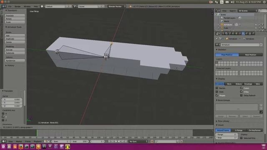Image resolution: width=267 pixels, height=150 pixels.
Task: Open the Bone Constraints properties tab icon
Action: (x=250, y=33)
